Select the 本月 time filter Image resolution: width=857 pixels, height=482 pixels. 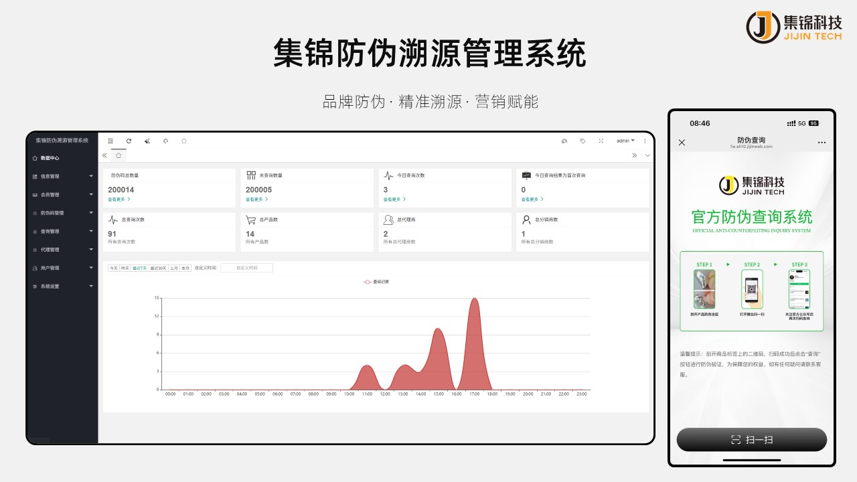coord(185,268)
